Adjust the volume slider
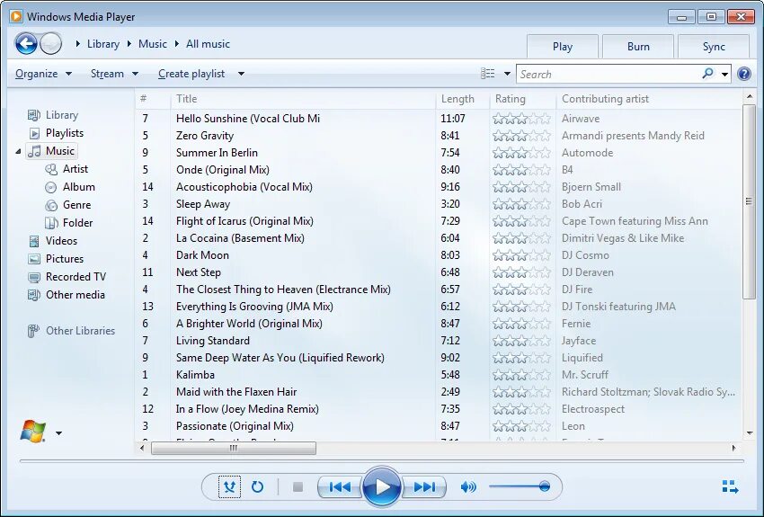Screen dimensions: 764x517 point(520,486)
